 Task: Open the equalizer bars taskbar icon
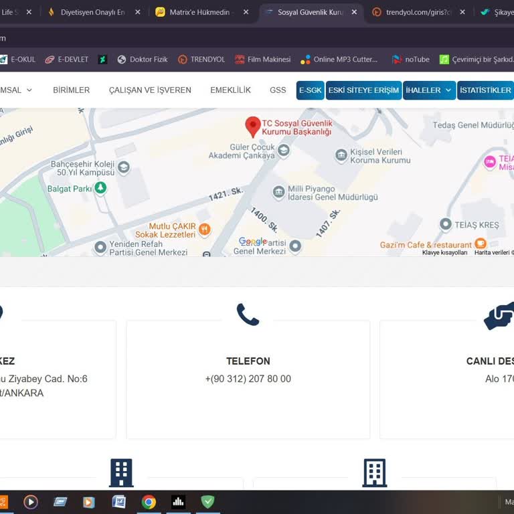pos(178,502)
